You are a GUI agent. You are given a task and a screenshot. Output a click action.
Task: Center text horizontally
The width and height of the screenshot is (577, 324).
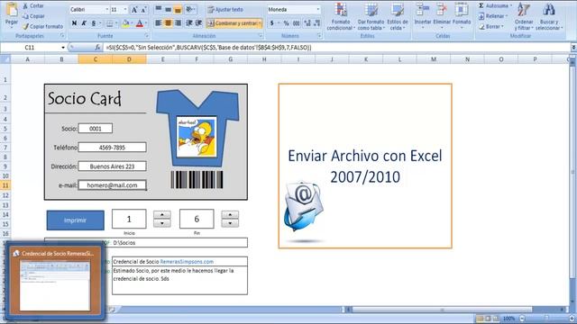(x=169, y=23)
